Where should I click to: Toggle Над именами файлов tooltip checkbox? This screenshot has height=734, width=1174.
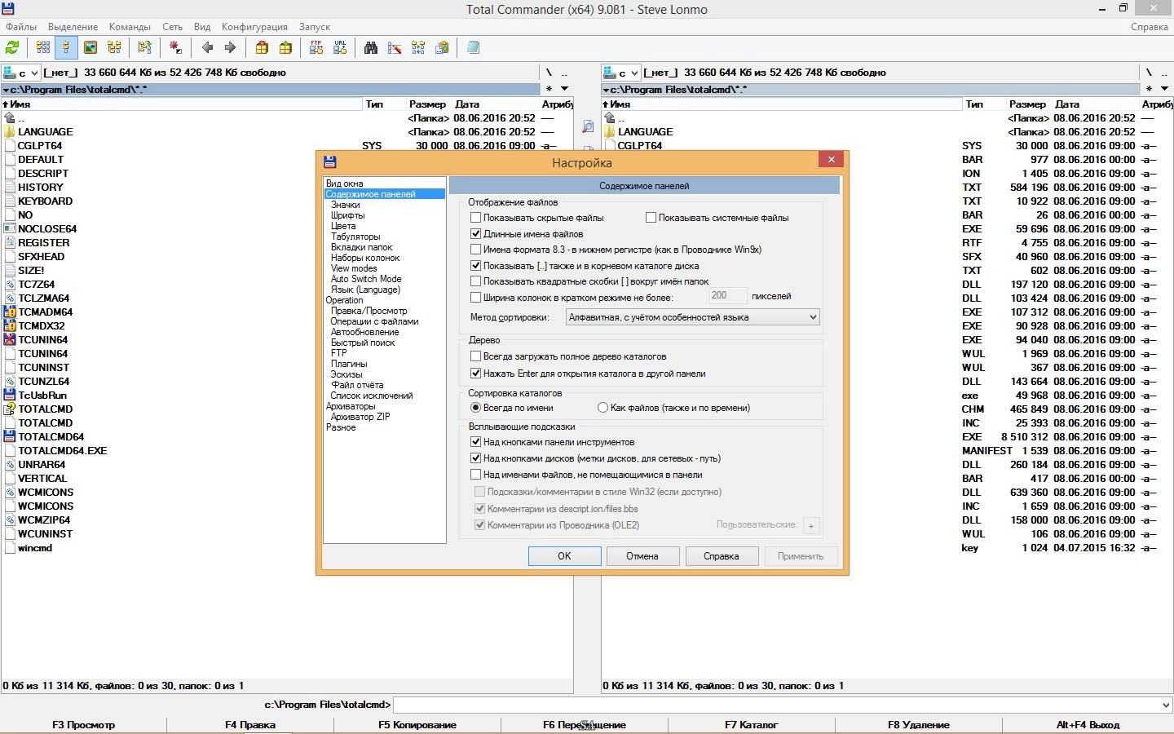[476, 475]
